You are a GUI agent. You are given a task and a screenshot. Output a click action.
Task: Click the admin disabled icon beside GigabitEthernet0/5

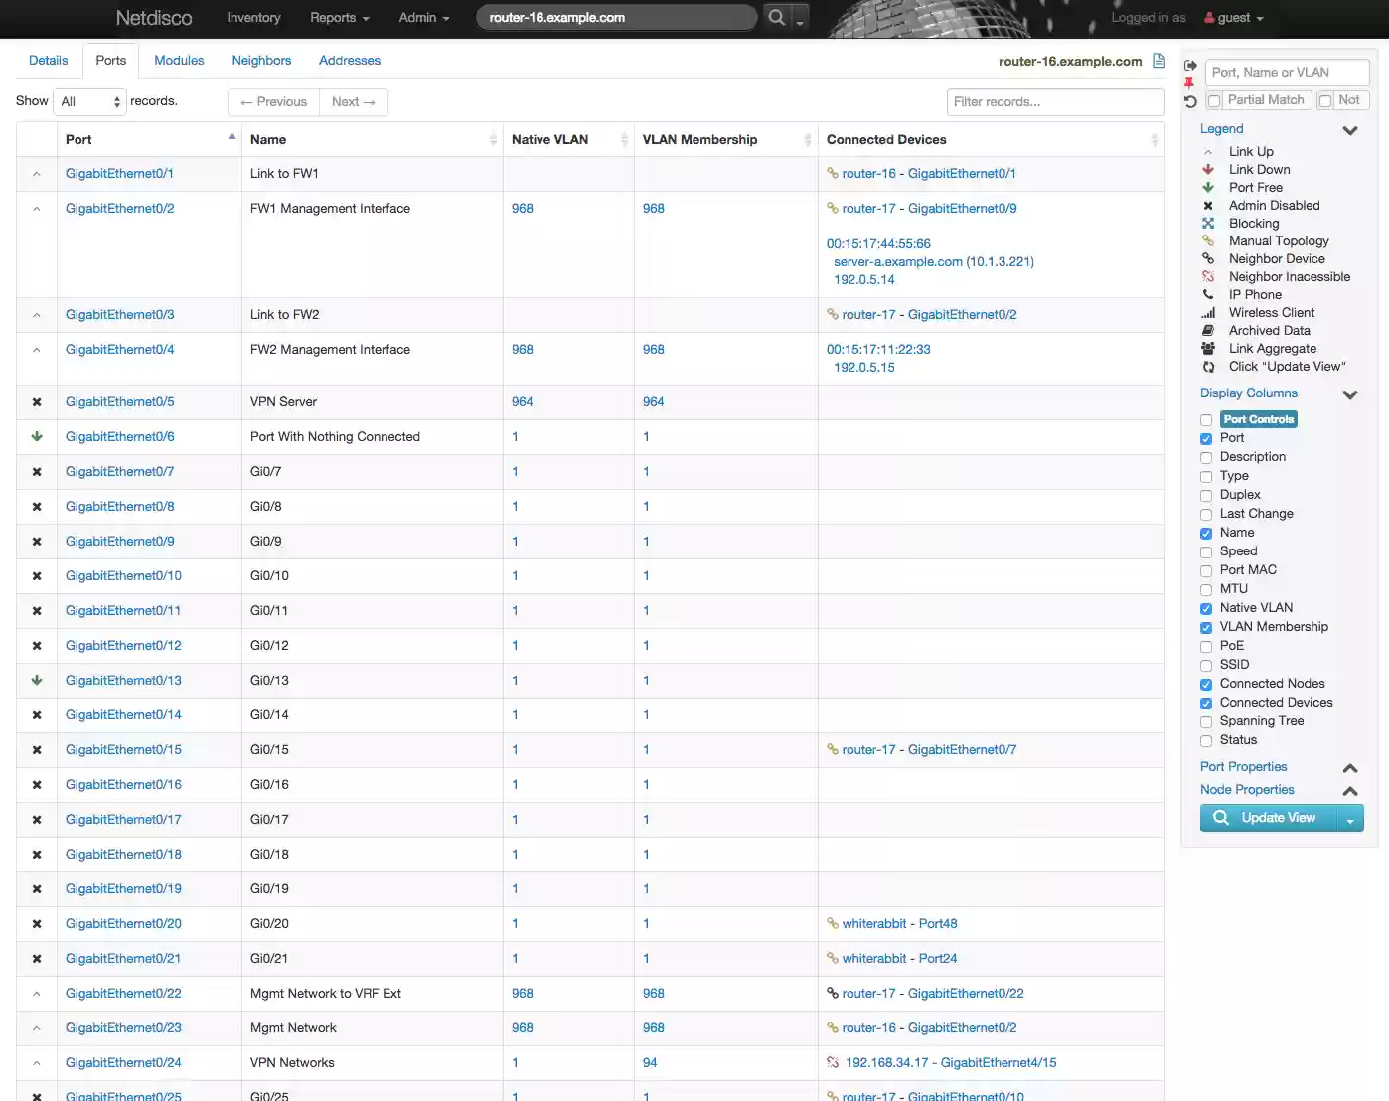click(x=36, y=401)
